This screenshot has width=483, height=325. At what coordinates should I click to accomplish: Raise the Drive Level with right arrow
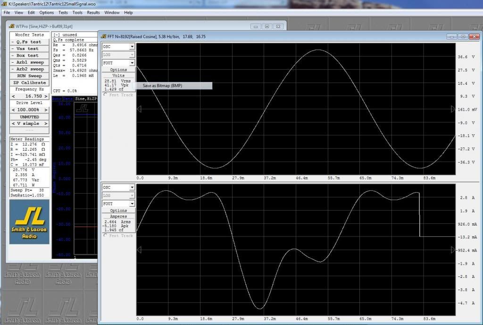coord(46,110)
